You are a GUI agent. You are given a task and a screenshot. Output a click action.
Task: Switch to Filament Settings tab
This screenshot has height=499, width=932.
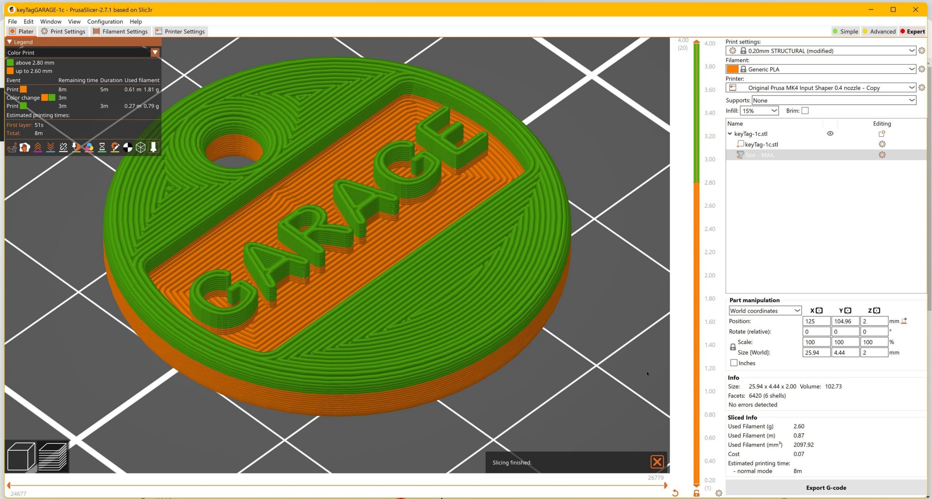(120, 31)
